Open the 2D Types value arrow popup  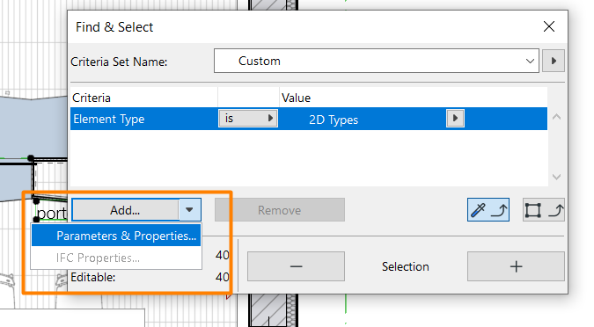point(455,119)
